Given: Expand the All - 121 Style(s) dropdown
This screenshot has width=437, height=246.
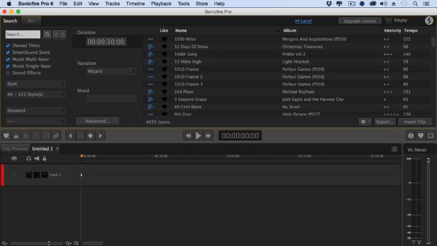Looking at the screenshot, I should (35, 94).
